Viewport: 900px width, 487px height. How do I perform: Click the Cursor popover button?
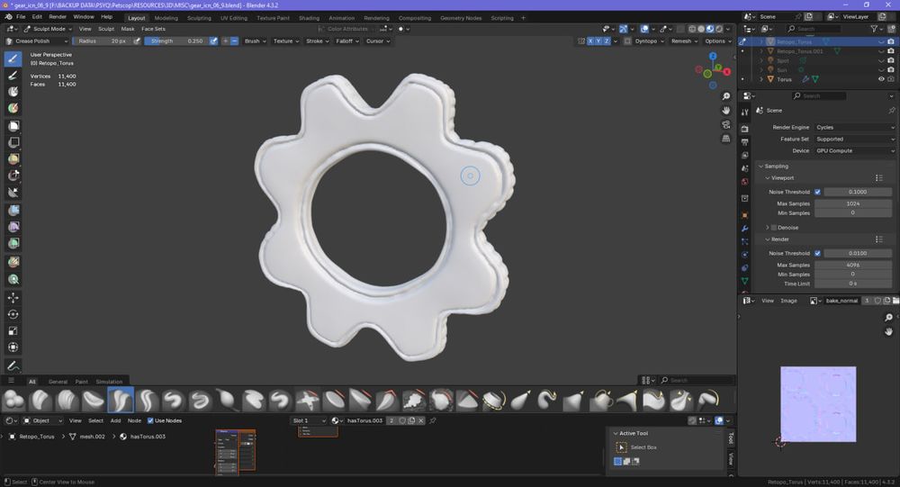378,41
